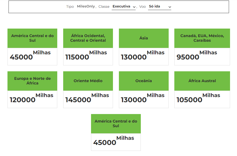This screenshot has height=156, width=237.
Task: Select the Oriente Médio region card
Action: tap(88, 81)
